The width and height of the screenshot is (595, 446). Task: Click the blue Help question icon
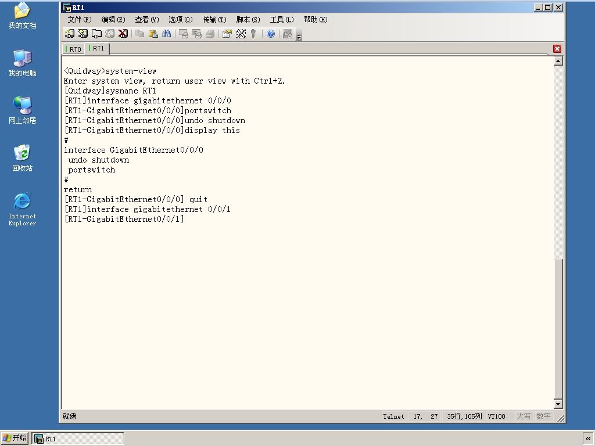271,34
